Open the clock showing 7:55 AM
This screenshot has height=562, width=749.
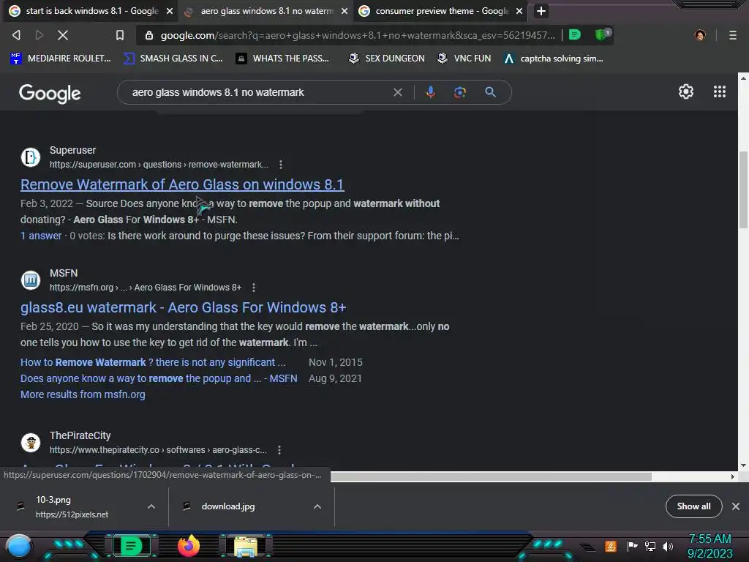tap(710, 546)
